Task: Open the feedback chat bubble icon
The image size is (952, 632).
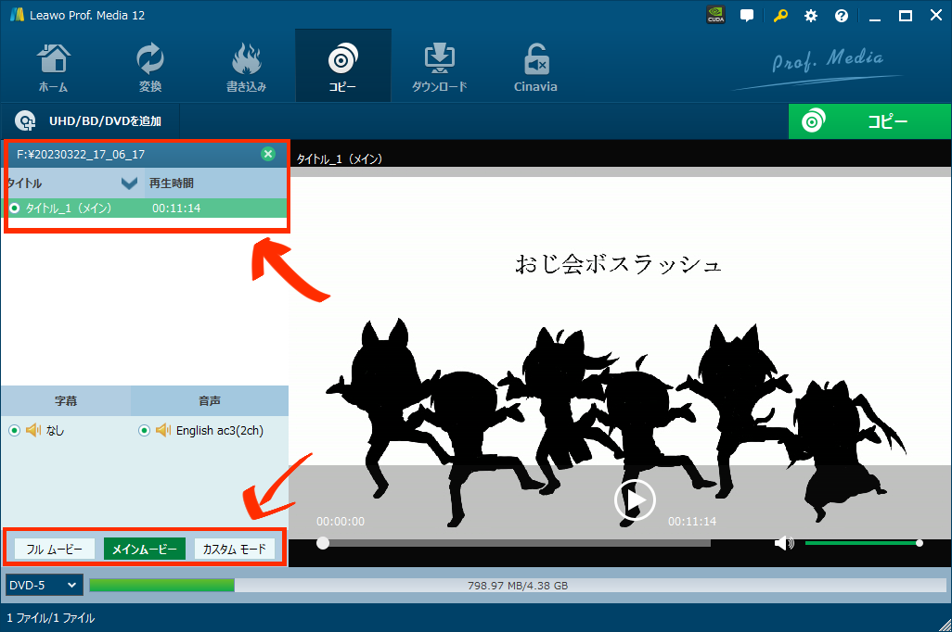Action: pyautogui.click(x=747, y=16)
